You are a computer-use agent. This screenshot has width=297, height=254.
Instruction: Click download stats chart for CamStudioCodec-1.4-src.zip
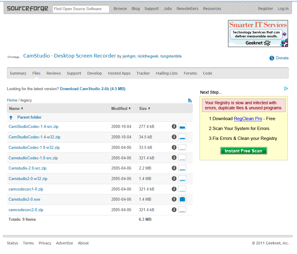[x=182, y=126]
